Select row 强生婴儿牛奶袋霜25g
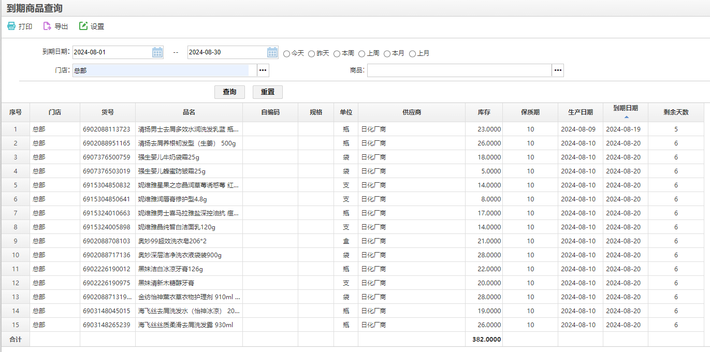Viewport: 710px width, 352px height. (353, 157)
